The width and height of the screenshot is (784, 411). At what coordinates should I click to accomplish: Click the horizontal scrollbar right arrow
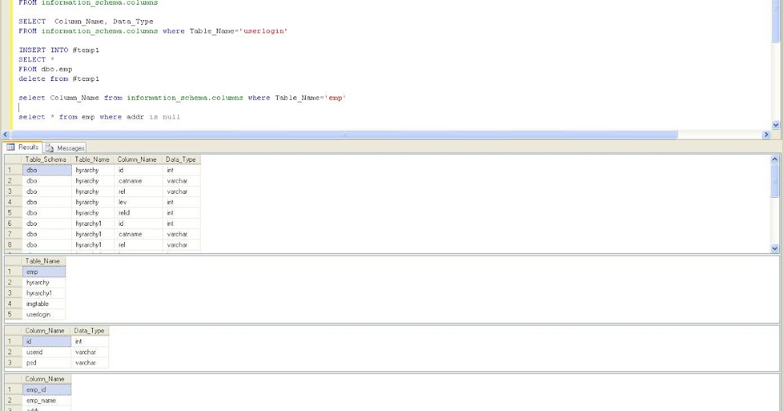pos(766,134)
